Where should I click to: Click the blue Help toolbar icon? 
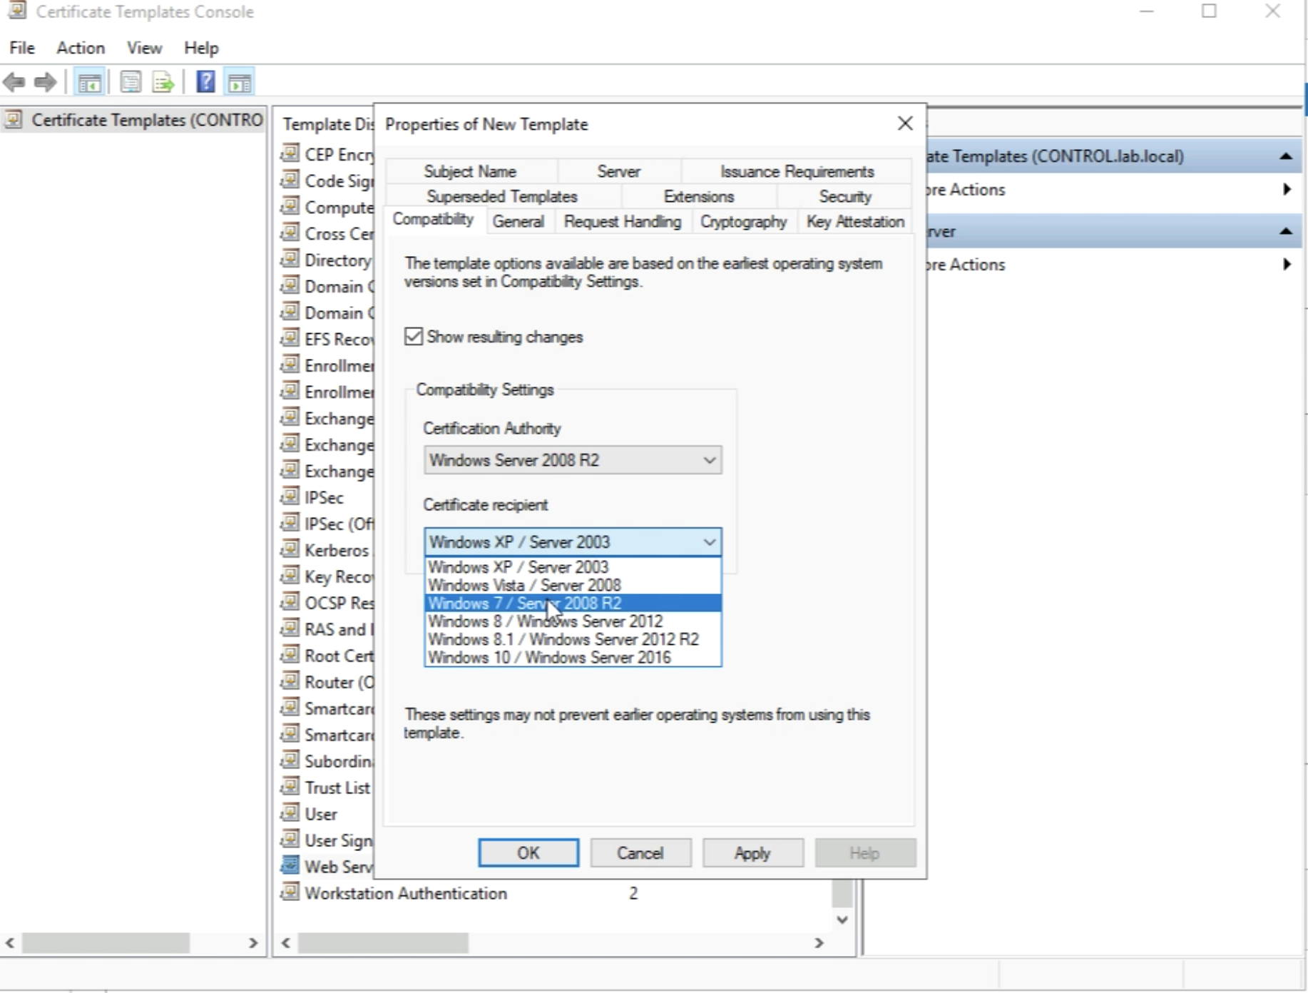(205, 83)
